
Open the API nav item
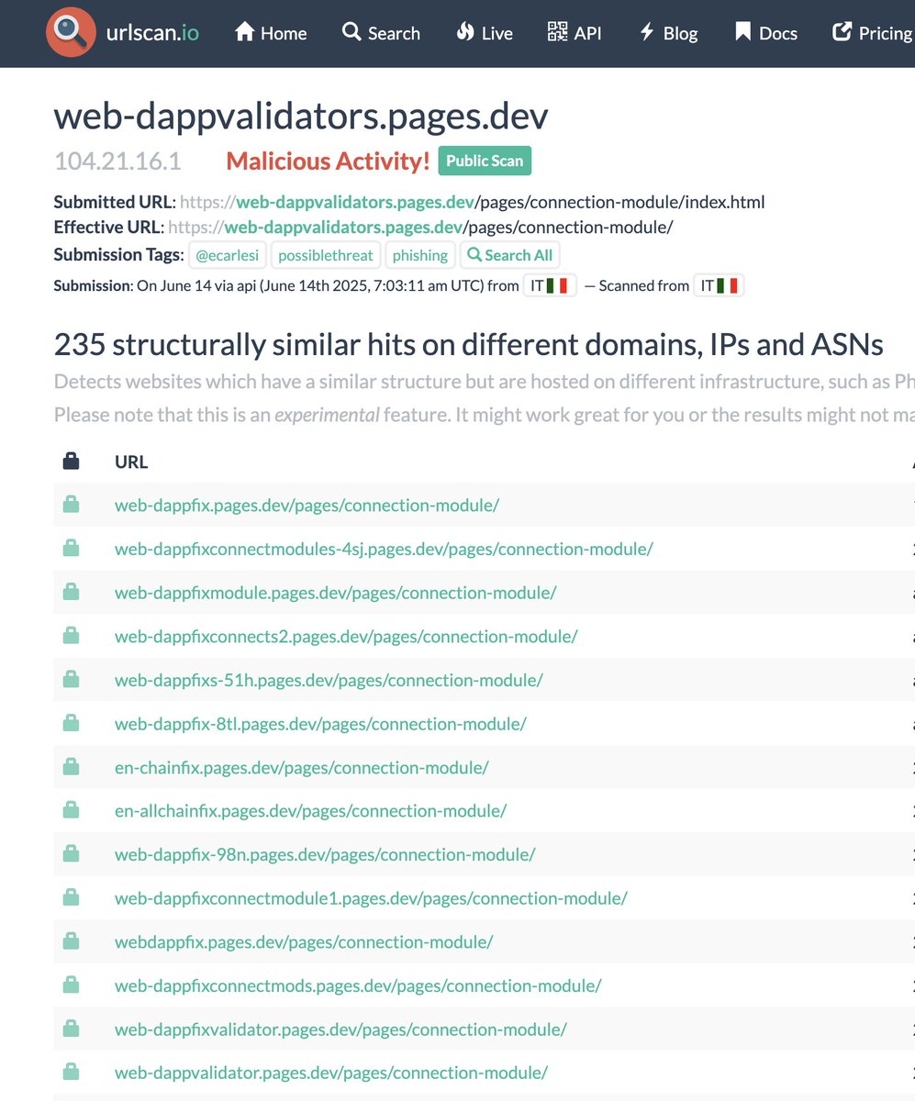575,33
